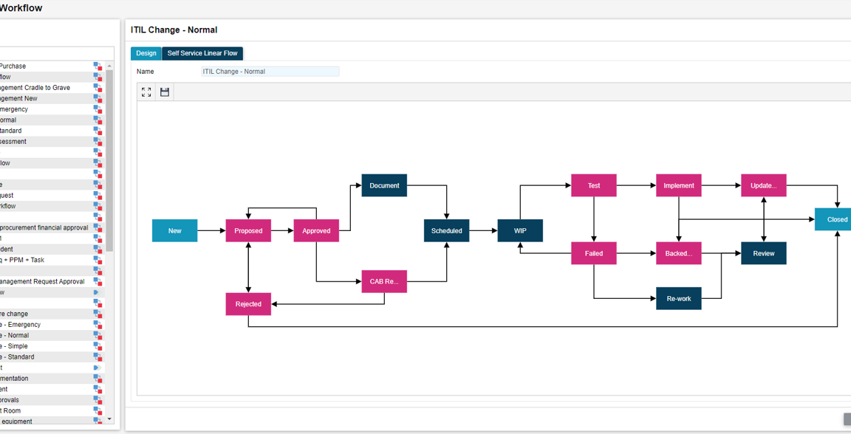Viewport: 851px width, 434px height.
Task: Click copy icon beside 'gement New' row
Action: click(98, 99)
